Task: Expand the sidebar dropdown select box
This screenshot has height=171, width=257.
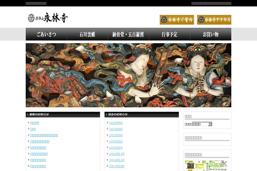Action: (x=202, y=124)
